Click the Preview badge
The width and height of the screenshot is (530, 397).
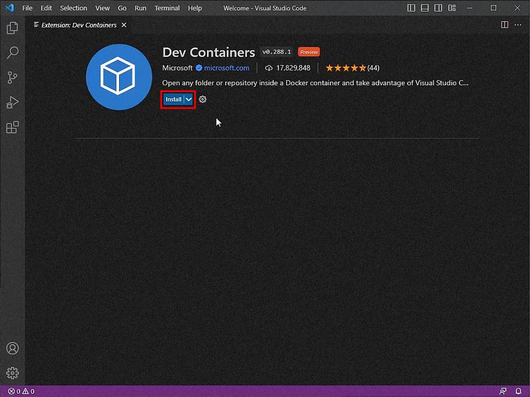309,52
